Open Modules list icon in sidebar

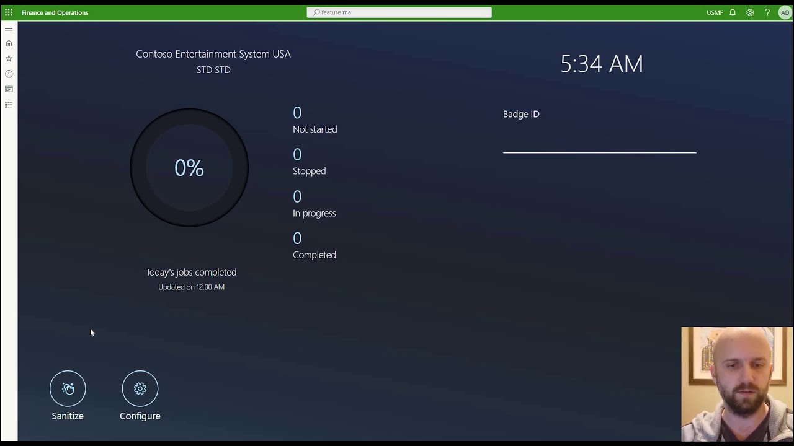point(9,105)
